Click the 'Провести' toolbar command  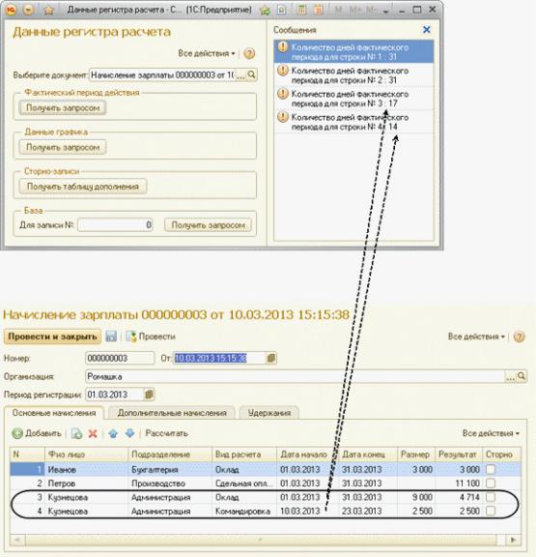(151, 337)
